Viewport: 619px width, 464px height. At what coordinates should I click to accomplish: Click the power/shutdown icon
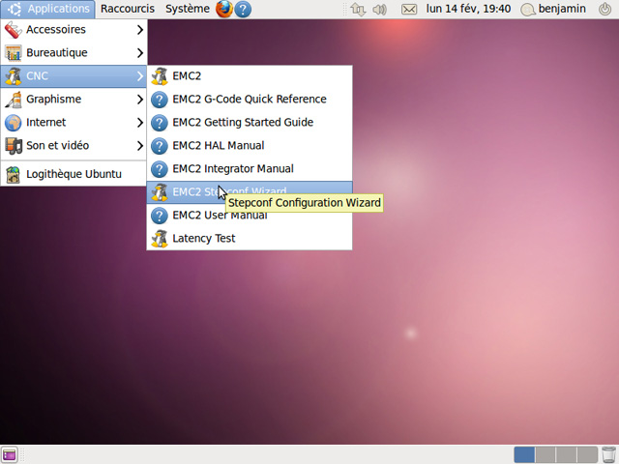[x=604, y=9]
